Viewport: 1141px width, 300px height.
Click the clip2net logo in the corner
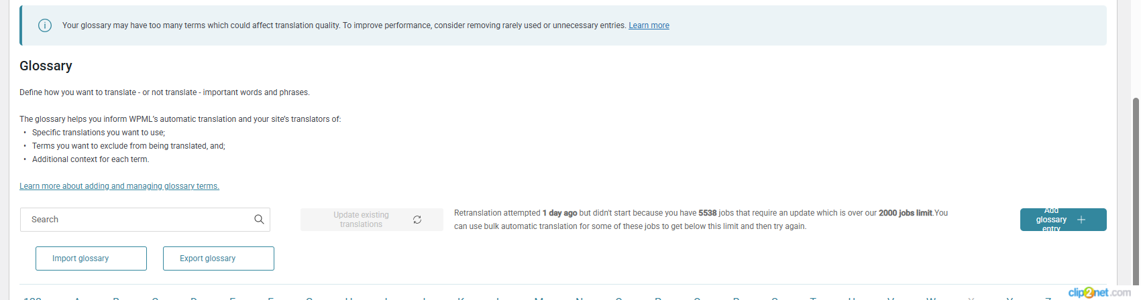[x=1099, y=293]
